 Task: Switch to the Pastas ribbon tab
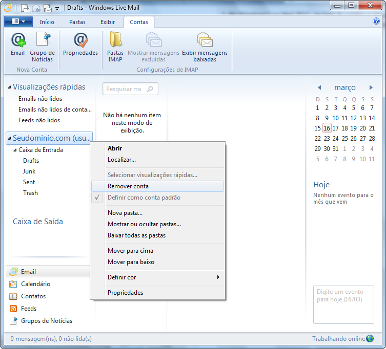(x=77, y=22)
